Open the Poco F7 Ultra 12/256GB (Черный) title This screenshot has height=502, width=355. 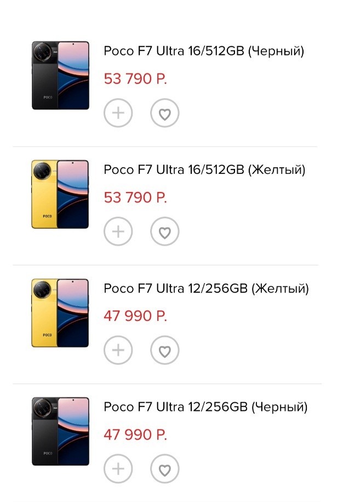point(205,407)
